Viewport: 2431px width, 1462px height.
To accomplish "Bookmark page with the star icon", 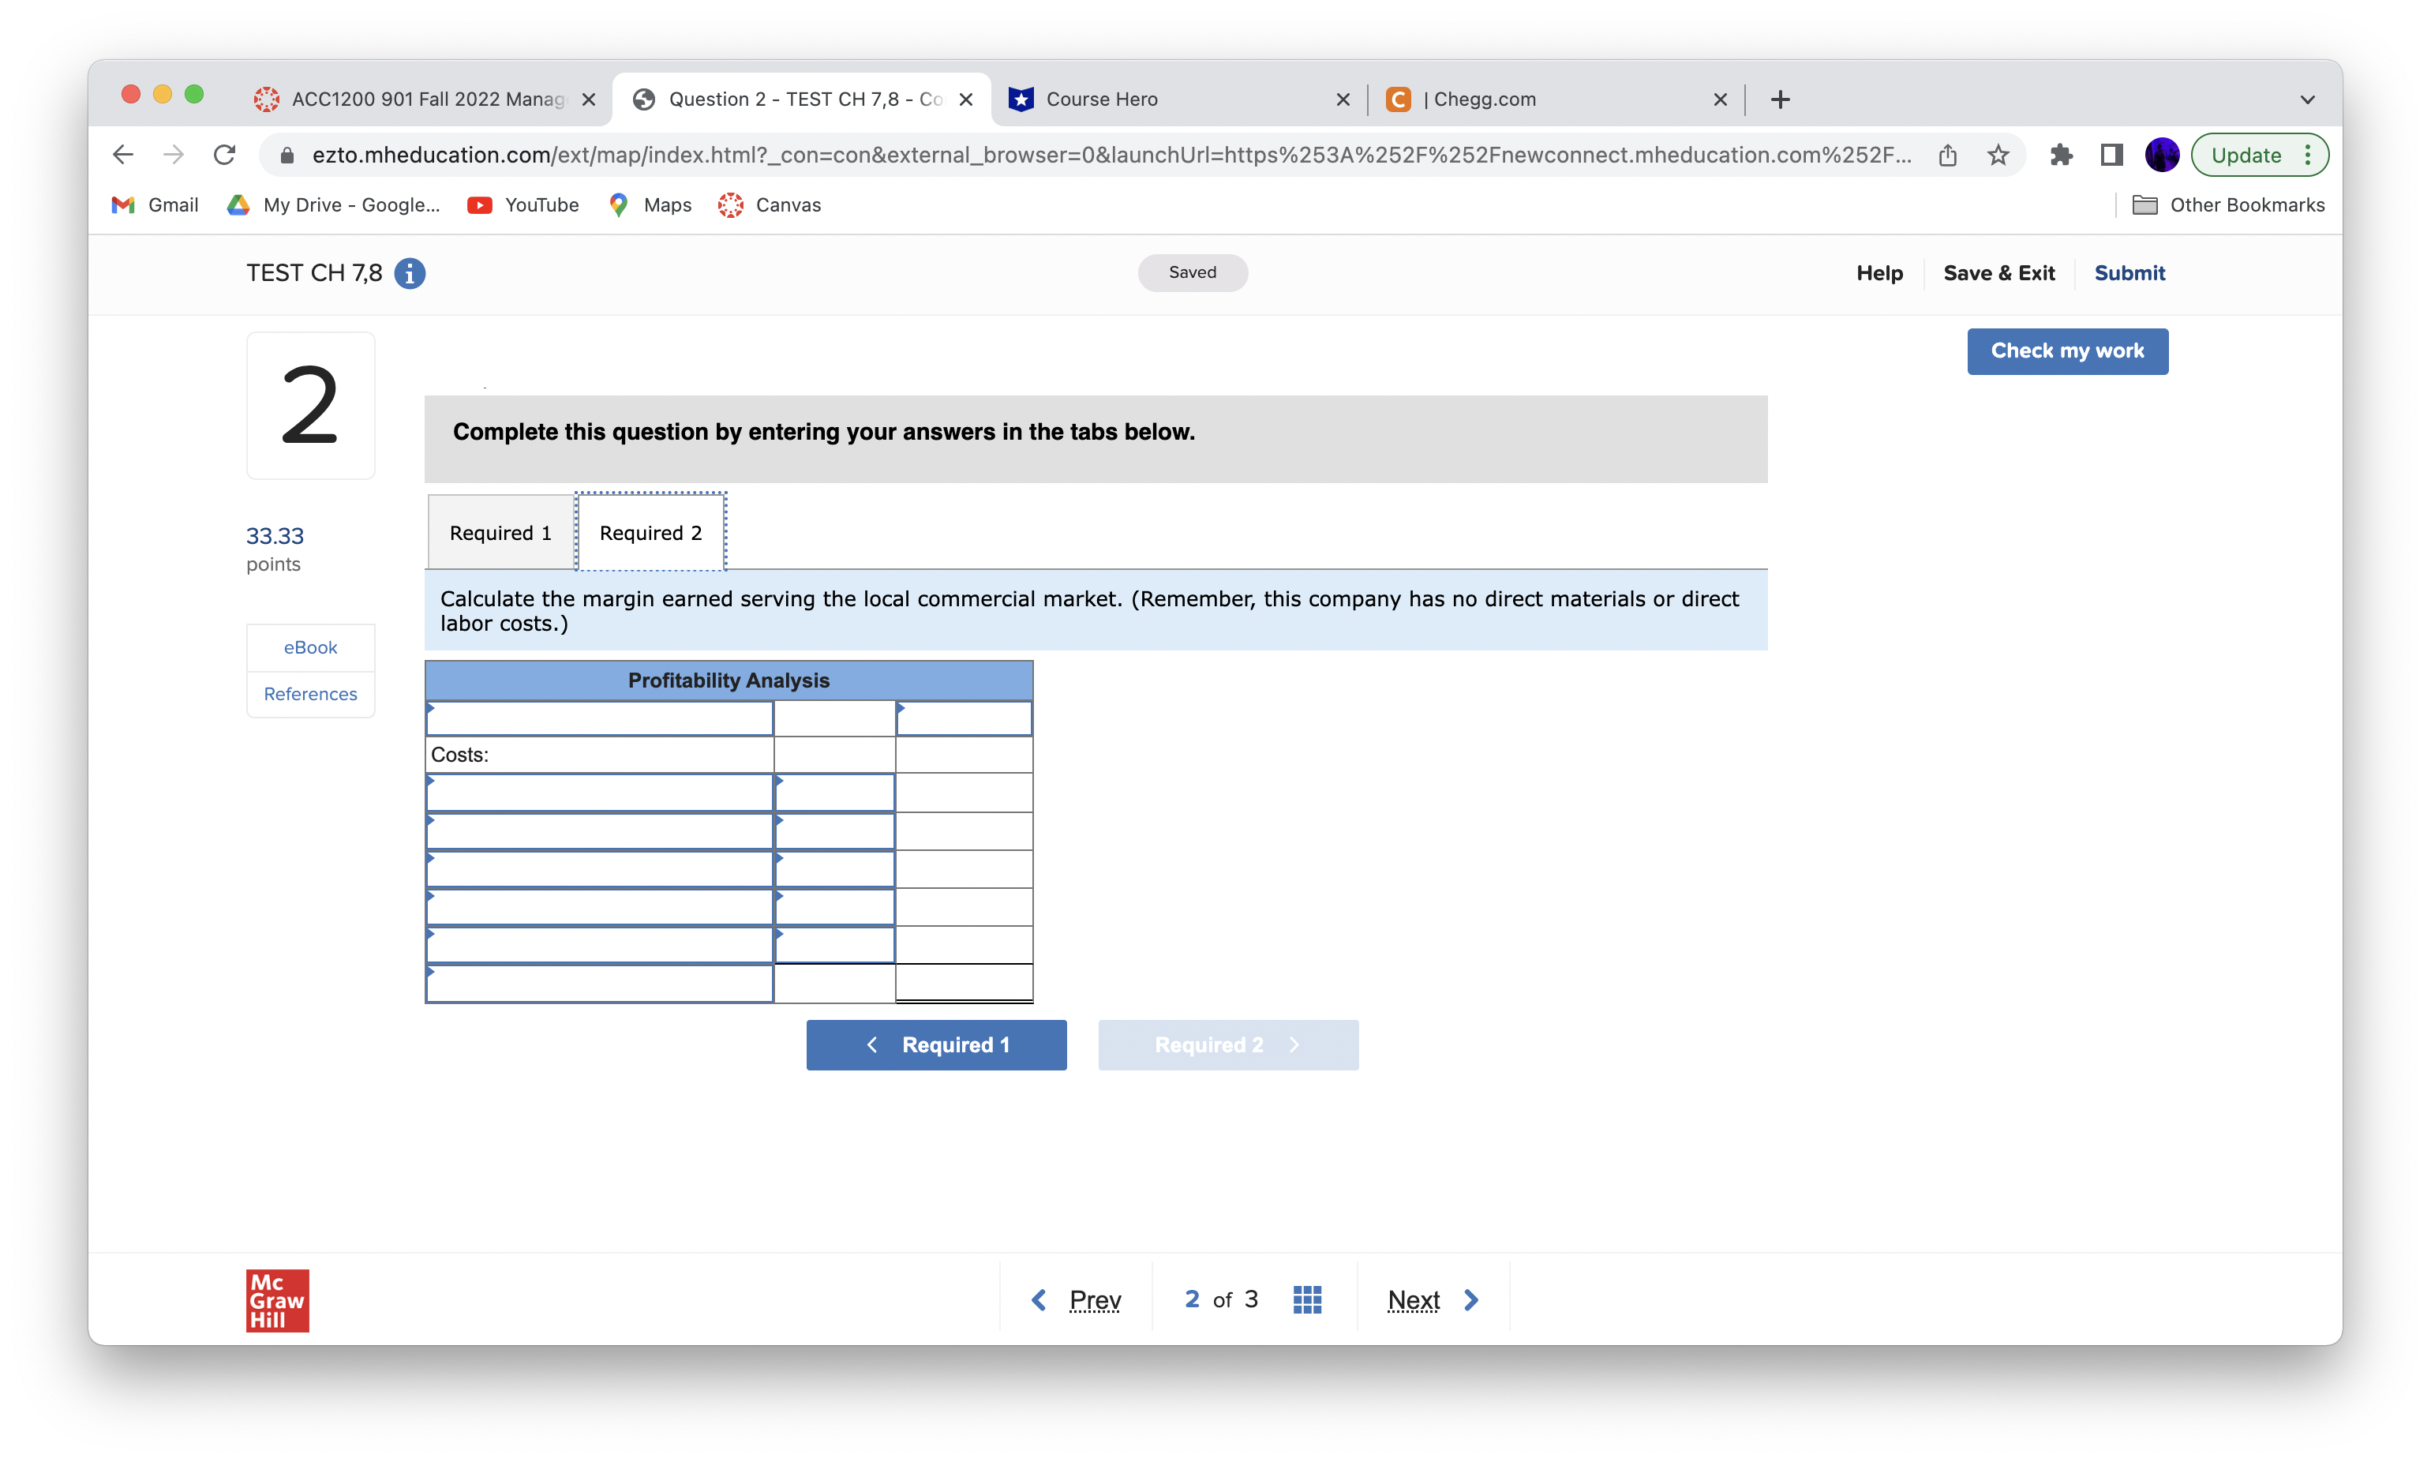I will coord(1997,155).
